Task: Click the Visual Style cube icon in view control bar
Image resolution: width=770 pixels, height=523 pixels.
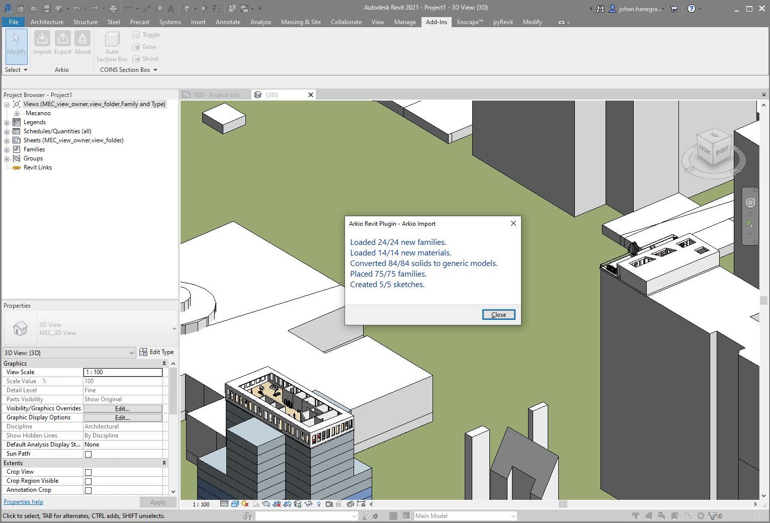Action: [x=234, y=504]
